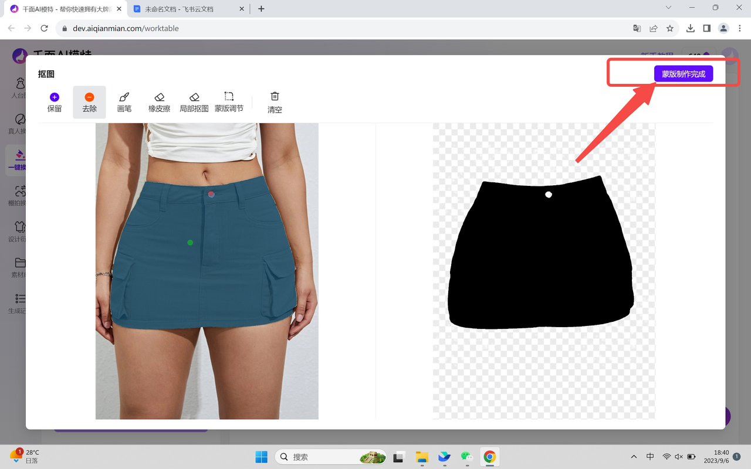Open WeChat from the taskbar

coord(467,457)
